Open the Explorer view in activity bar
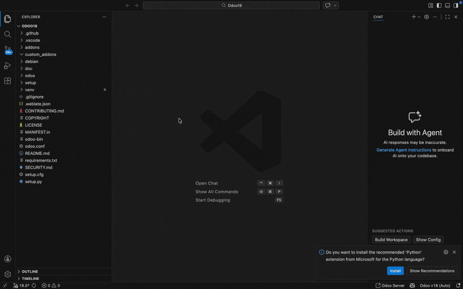 pyautogui.click(x=8, y=19)
